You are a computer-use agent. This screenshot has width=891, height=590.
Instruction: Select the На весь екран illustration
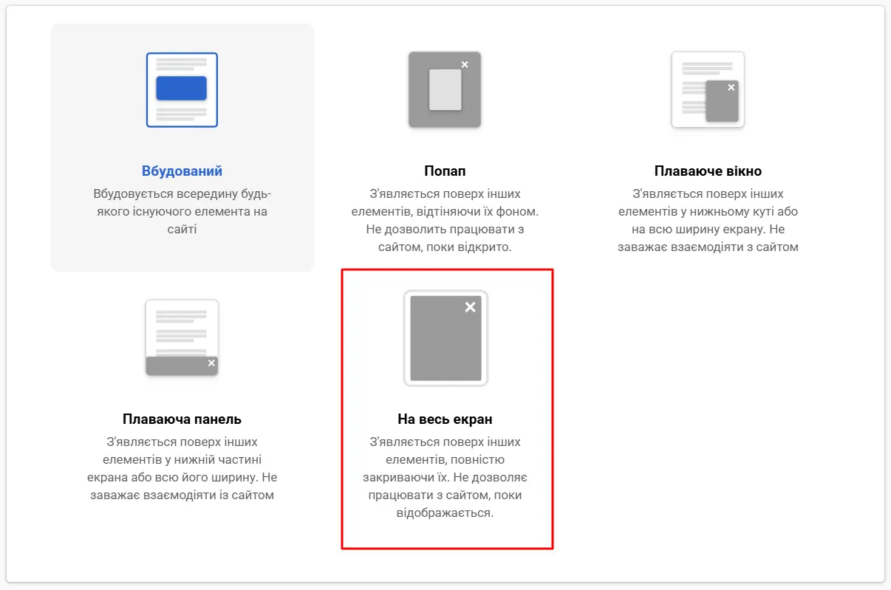[445, 338]
